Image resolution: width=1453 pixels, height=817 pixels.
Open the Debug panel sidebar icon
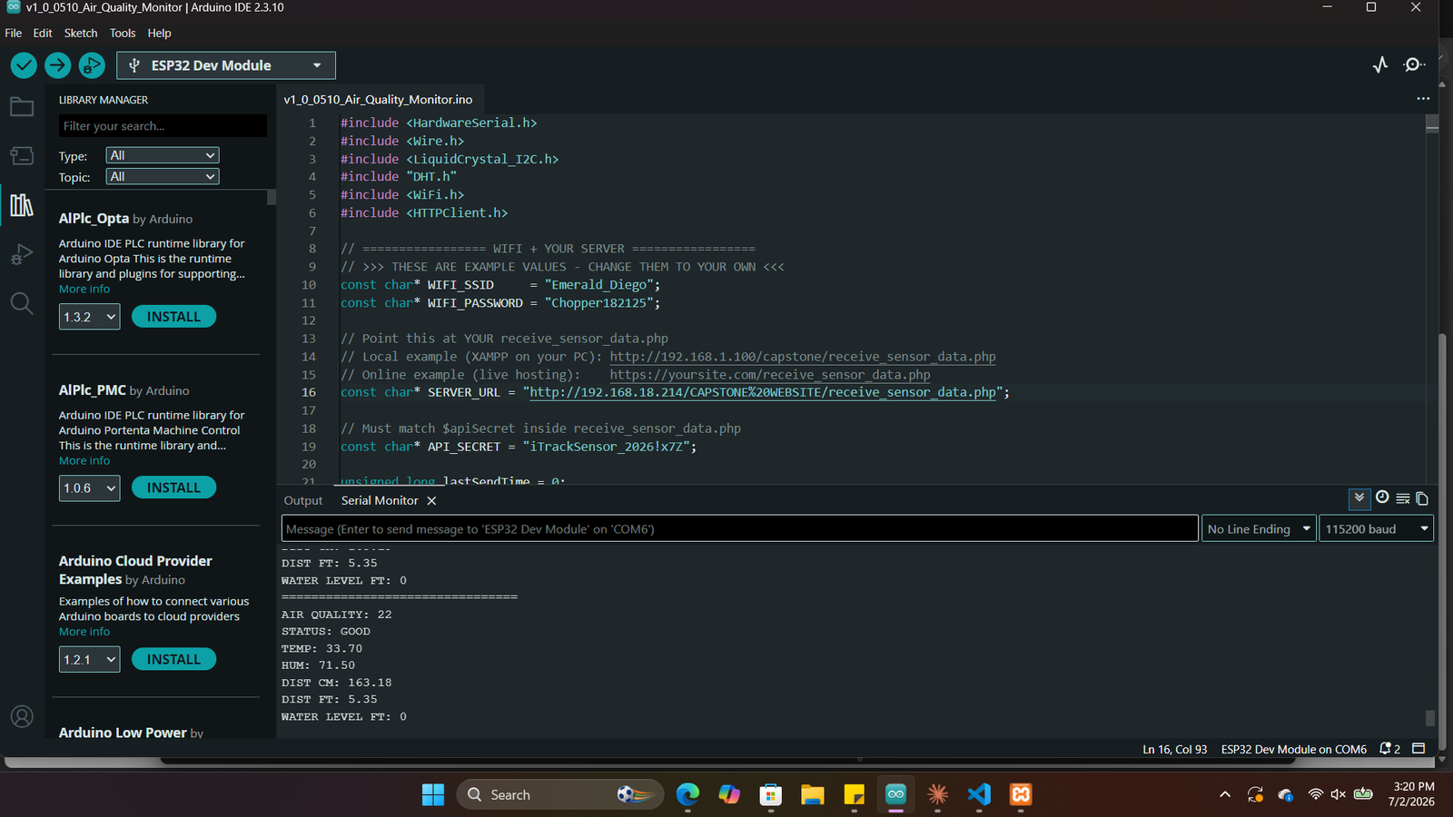(22, 254)
